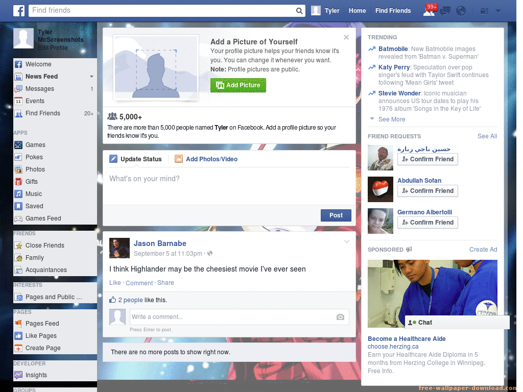Confirm the first Arabic-named friend request
The image size is (523, 392).
tap(427, 159)
